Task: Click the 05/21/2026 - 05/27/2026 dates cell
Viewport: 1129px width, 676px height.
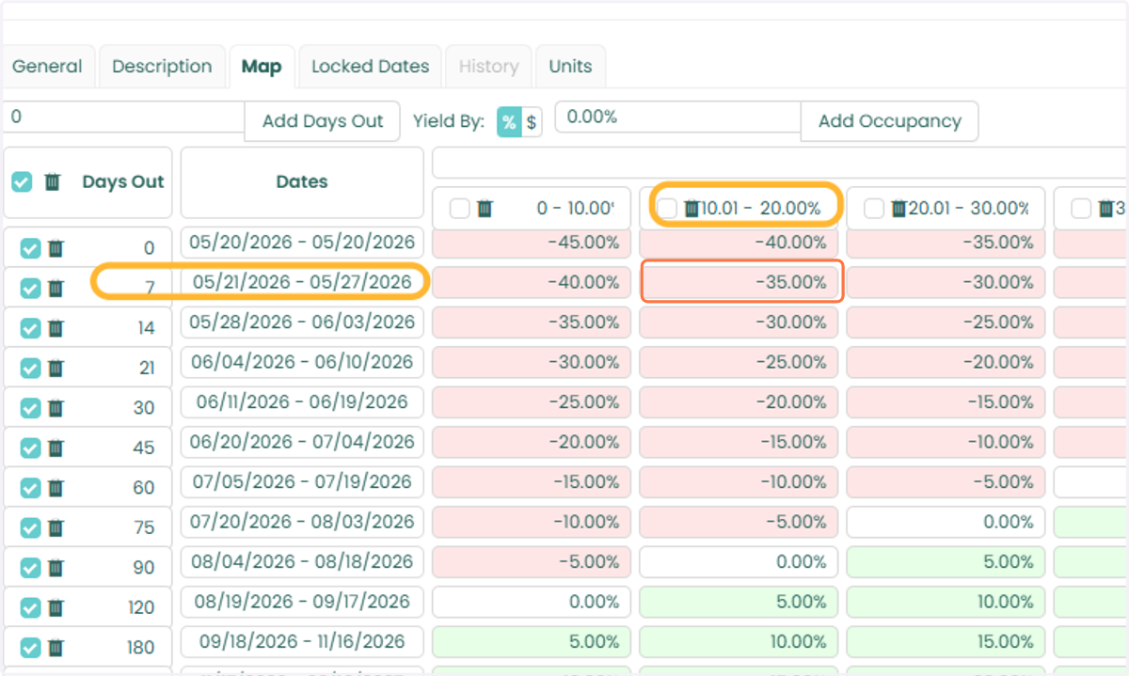Action: (x=302, y=282)
